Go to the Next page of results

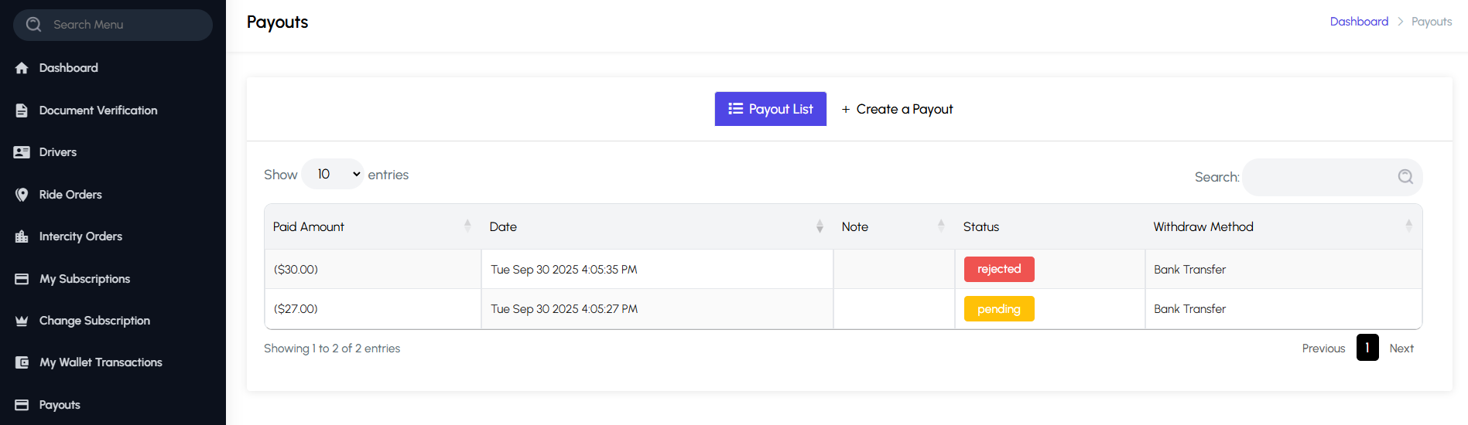(x=1401, y=348)
